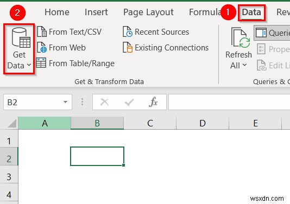The height and width of the screenshot is (204, 290).
Task: Click the From Table/Range table icon
Action: pyautogui.click(x=41, y=63)
